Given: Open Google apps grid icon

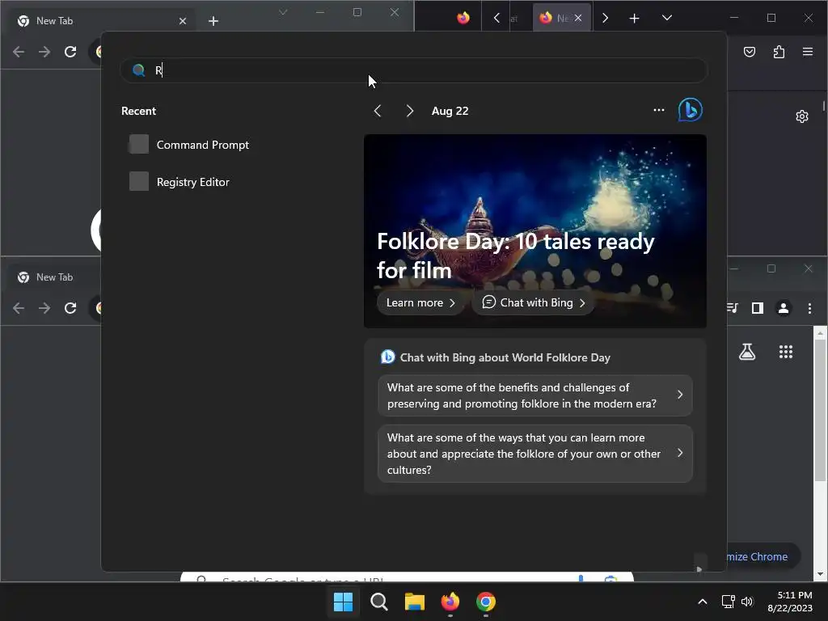Looking at the screenshot, I should coord(786,352).
